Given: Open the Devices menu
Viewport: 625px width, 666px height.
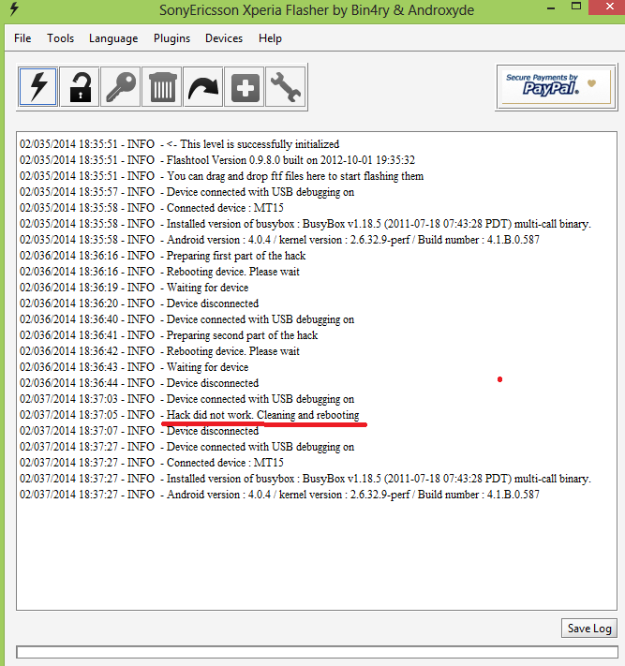Looking at the screenshot, I should tap(224, 38).
